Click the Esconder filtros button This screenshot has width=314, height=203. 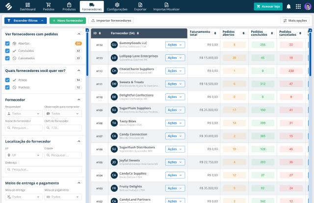tap(26, 21)
